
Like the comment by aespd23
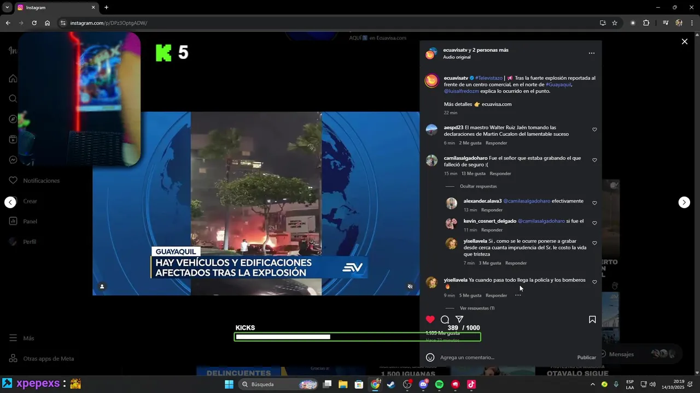[x=594, y=130]
